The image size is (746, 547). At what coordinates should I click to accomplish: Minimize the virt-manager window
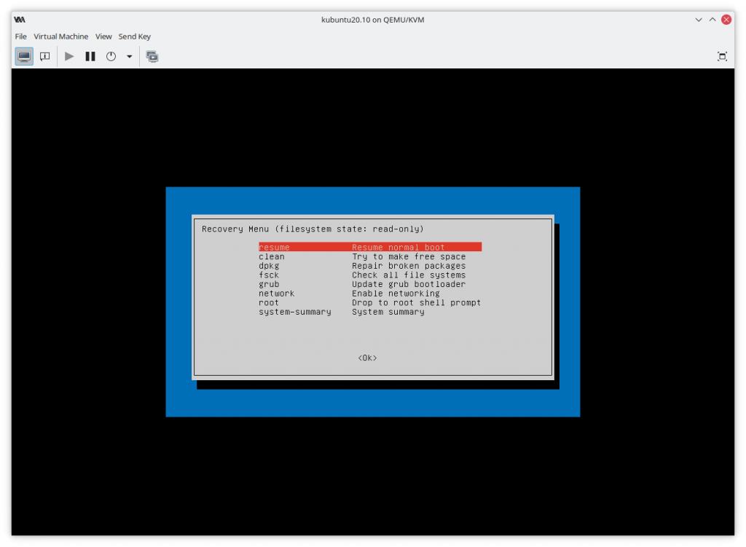[x=699, y=20]
